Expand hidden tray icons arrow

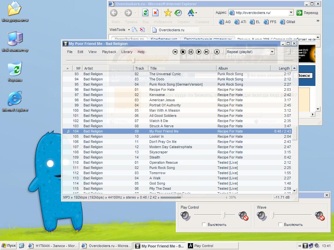point(299,246)
